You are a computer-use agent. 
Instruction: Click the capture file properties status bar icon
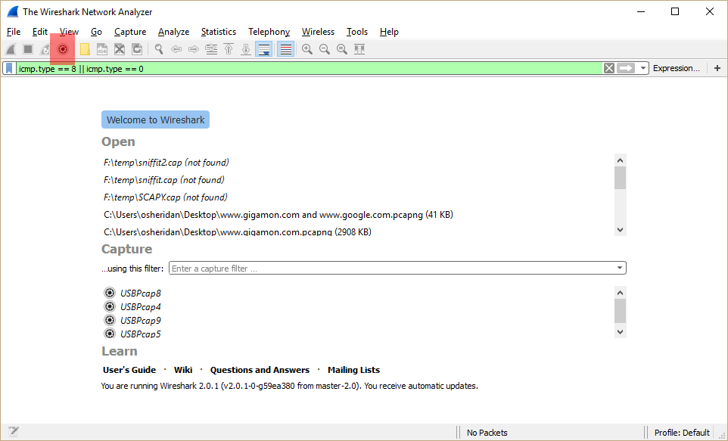tap(13, 432)
